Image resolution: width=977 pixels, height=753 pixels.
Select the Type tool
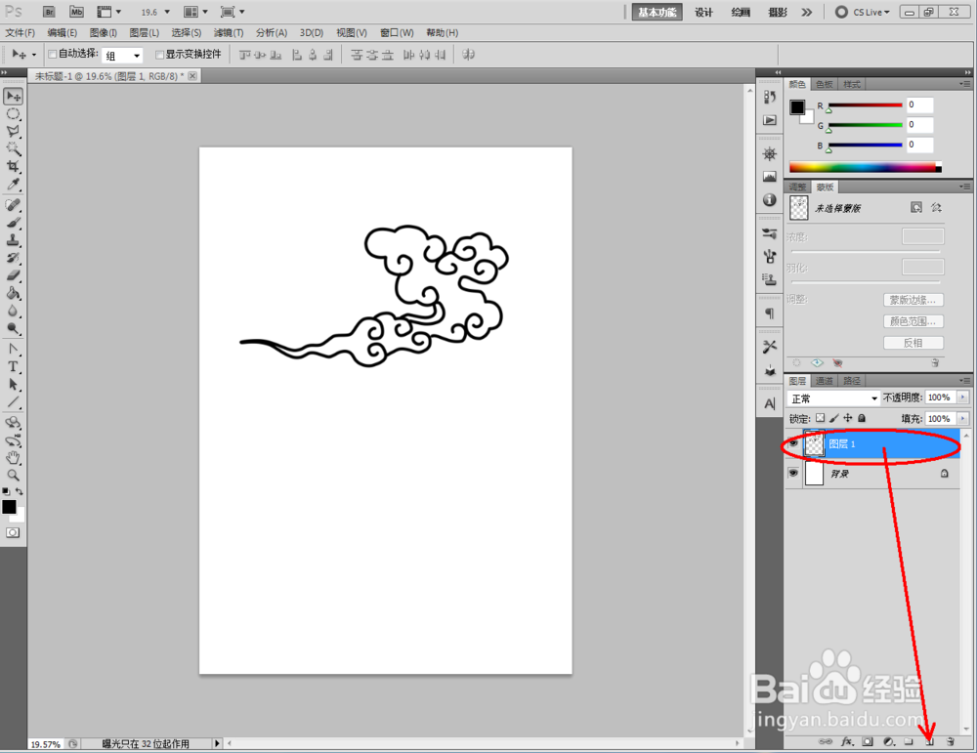click(13, 367)
